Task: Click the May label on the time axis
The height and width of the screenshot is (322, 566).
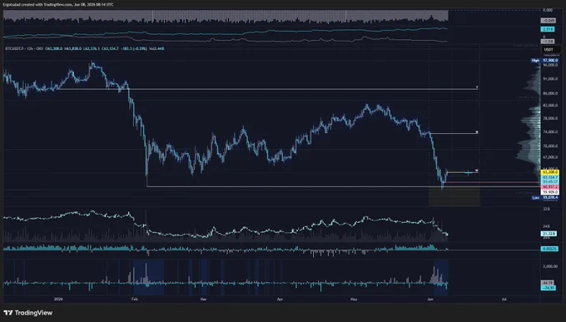Action: (x=354, y=300)
